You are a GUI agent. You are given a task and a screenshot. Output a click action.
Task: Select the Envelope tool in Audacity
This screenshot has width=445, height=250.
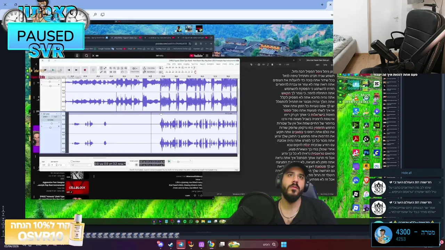click(x=105, y=68)
